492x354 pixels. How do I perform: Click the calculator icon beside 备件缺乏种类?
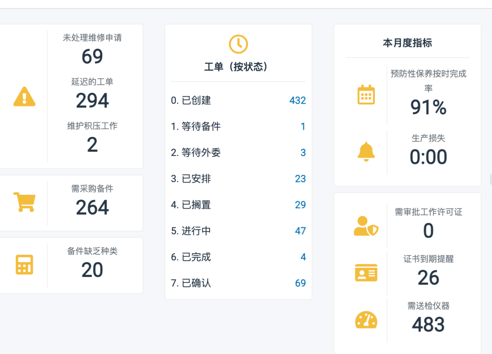[x=24, y=265]
